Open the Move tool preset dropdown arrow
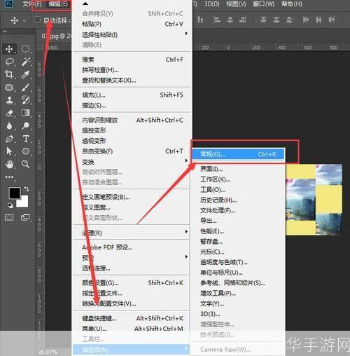This screenshot has width=350, height=356. pos(24,20)
